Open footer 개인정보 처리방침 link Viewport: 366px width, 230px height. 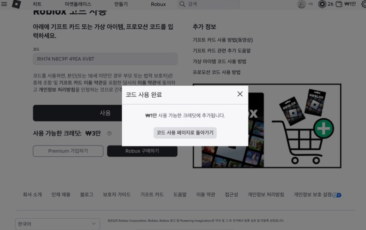point(265,194)
